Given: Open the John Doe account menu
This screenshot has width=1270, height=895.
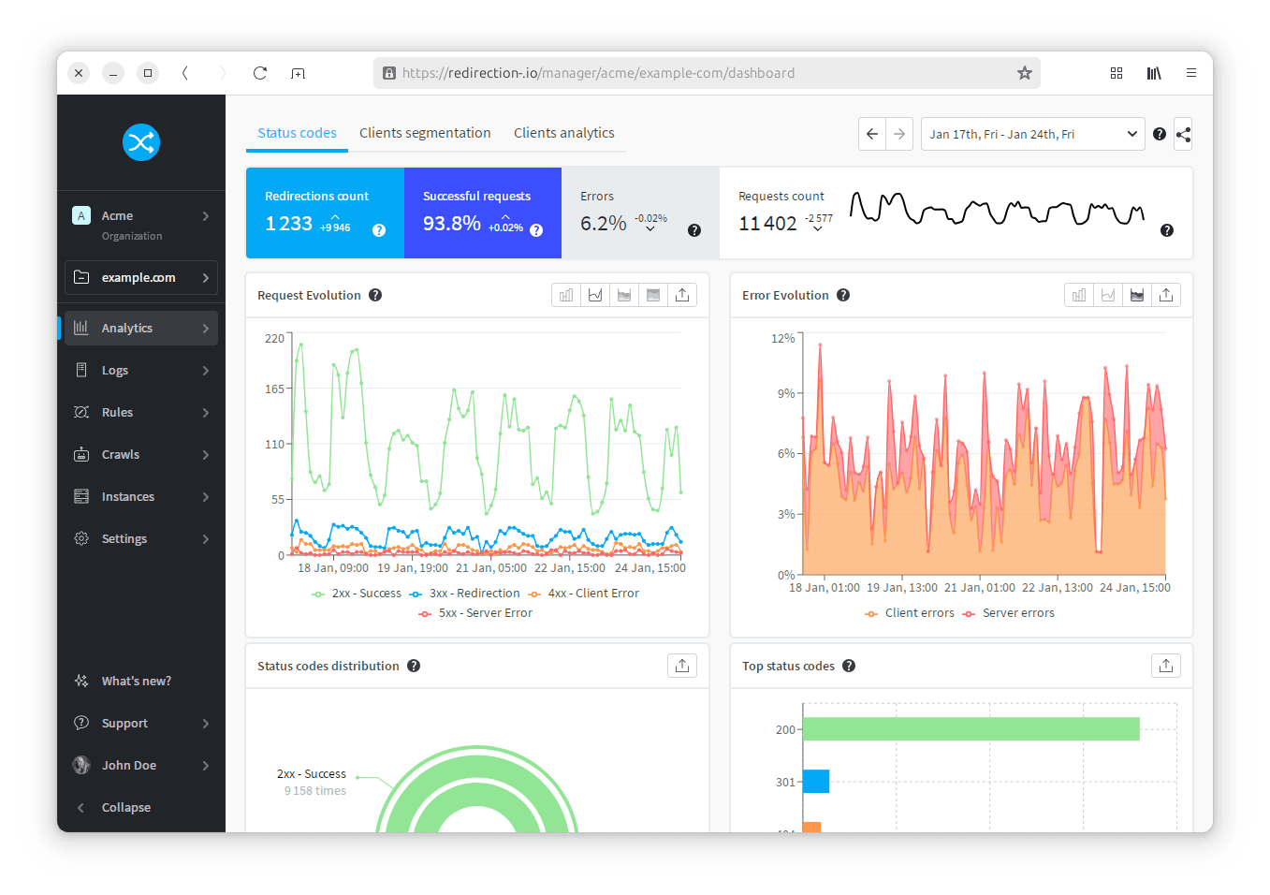Looking at the screenshot, I should [141, 765].
